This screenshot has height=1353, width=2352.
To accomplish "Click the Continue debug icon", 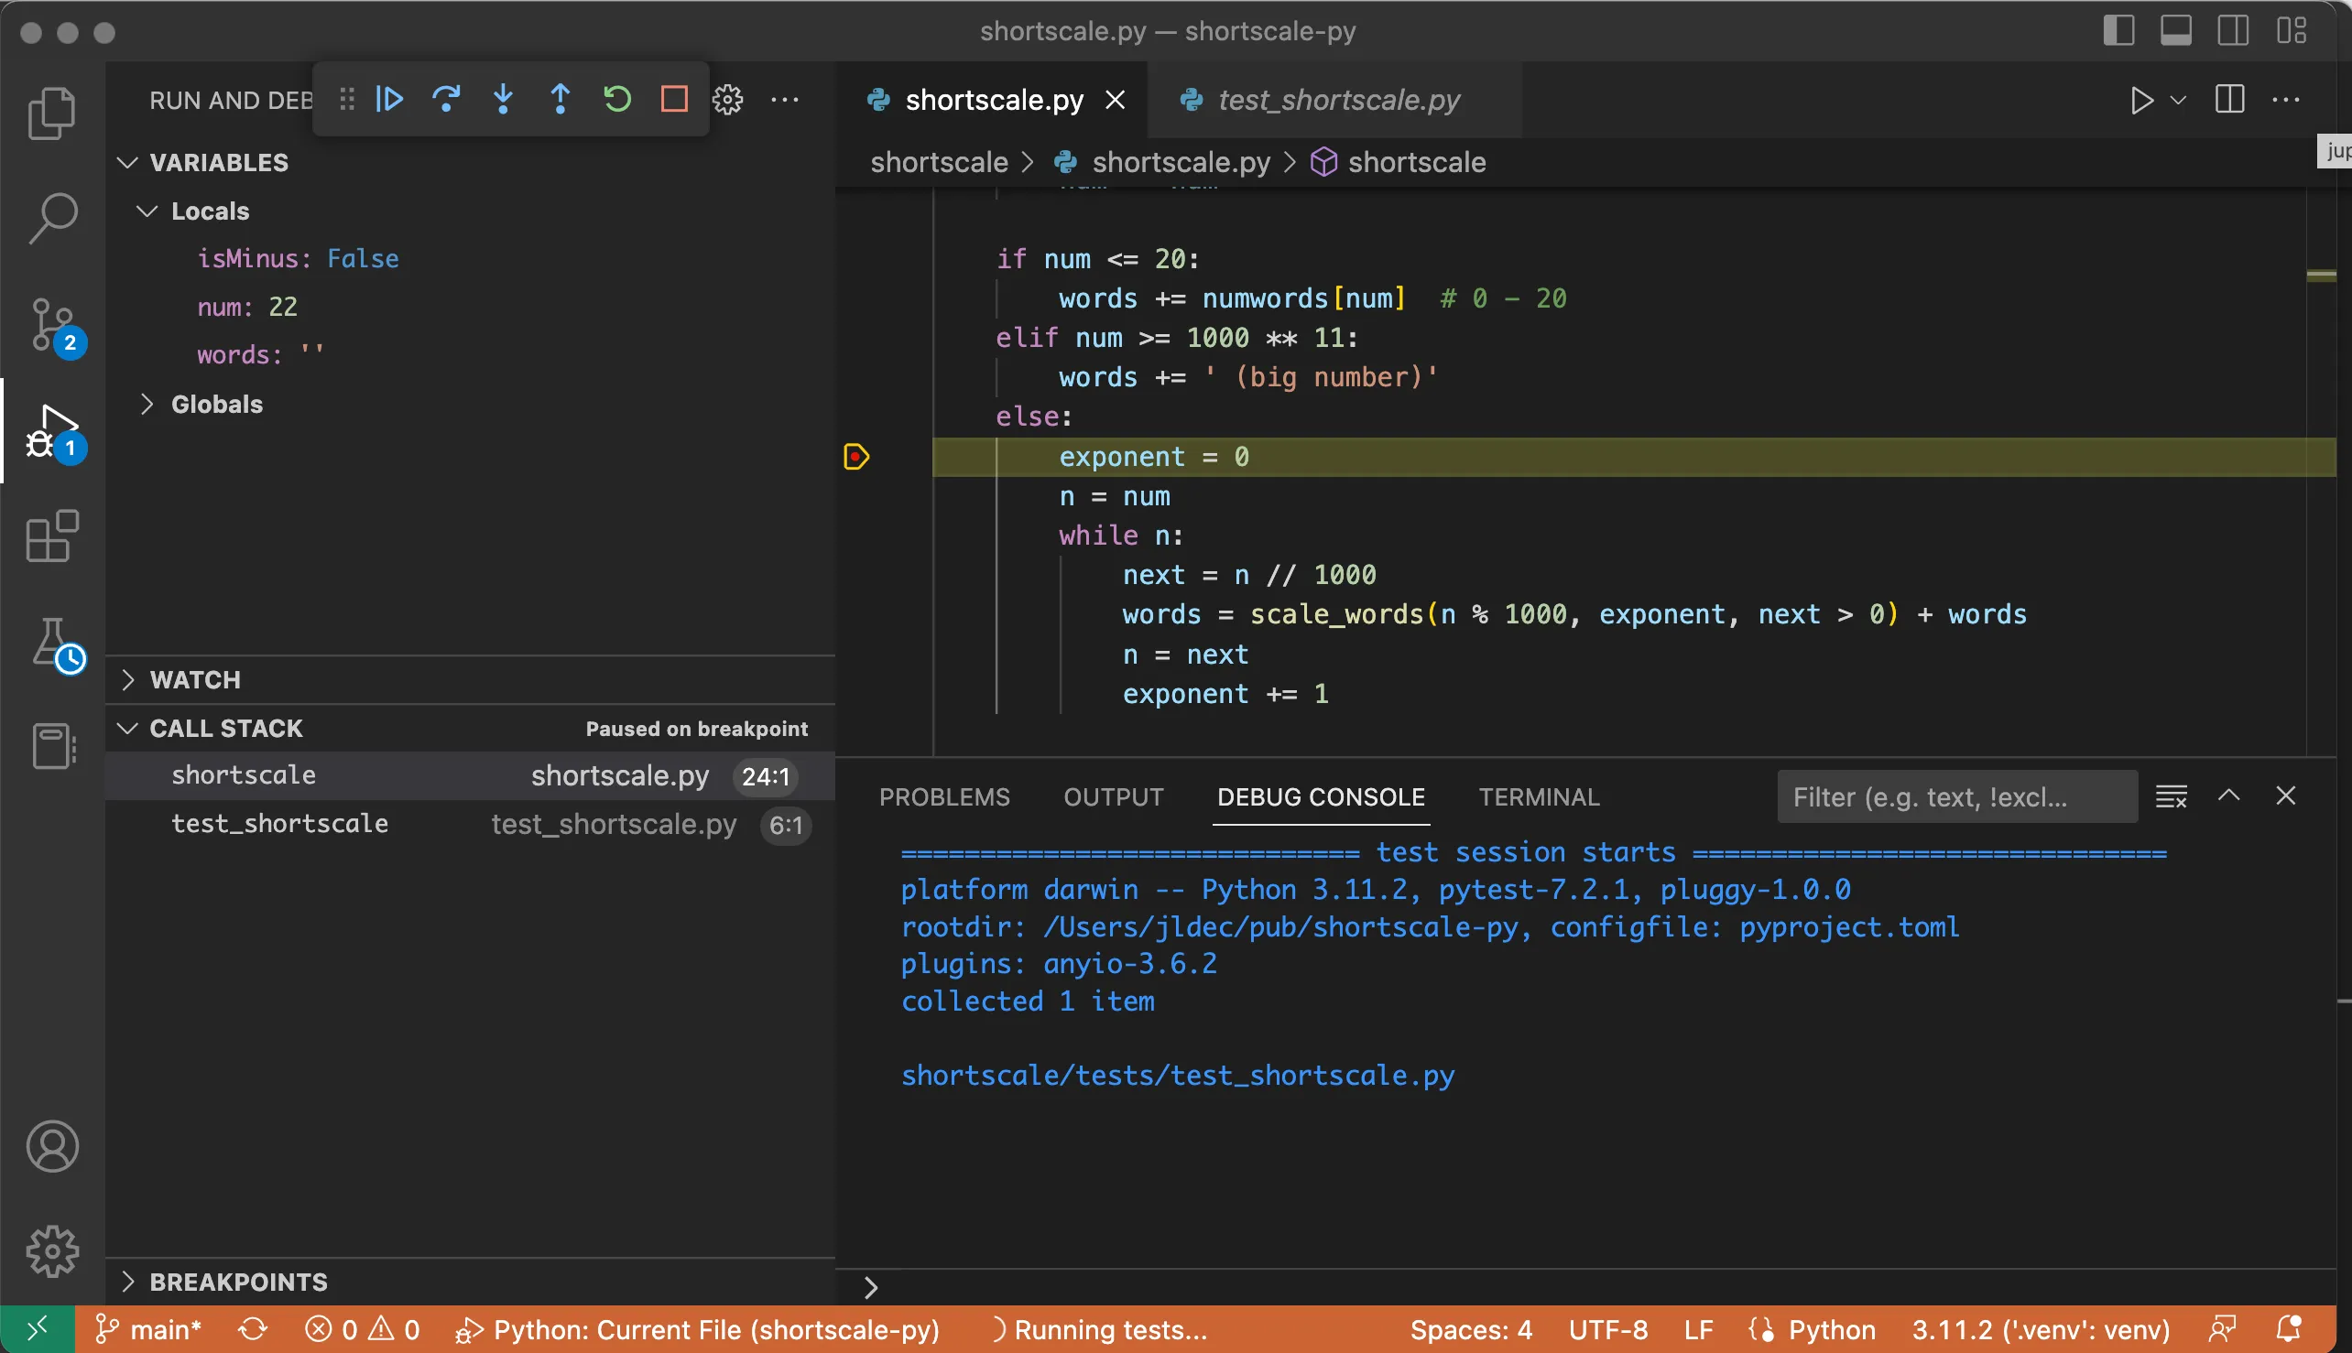I will (388, 99).
